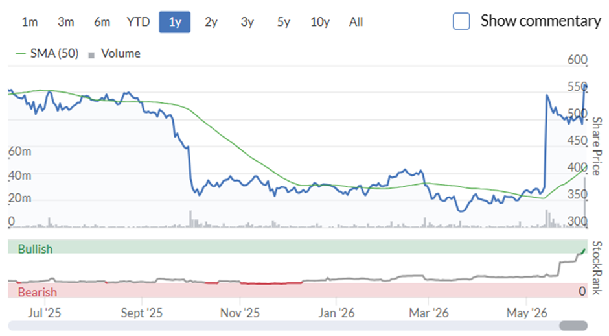The height and width of the screenshot is (336, 609).
Task: Select the 3y time range
Action: [247, 22]
